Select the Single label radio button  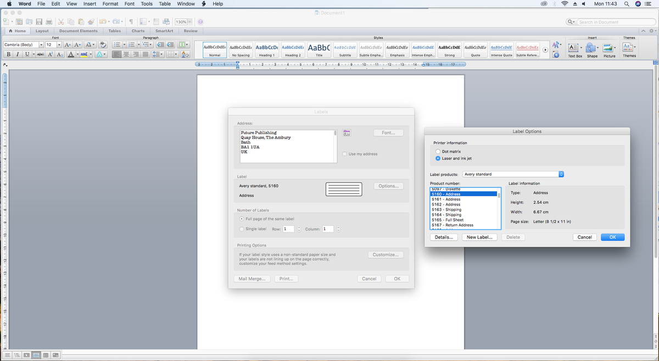(x=242, y=229)
